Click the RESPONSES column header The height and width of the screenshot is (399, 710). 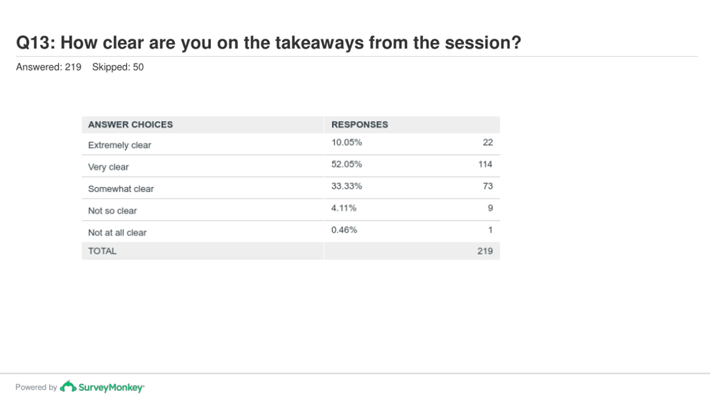(x=360, y=125)
